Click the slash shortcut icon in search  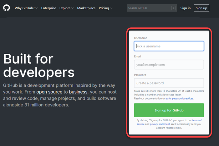coord(173,8)
